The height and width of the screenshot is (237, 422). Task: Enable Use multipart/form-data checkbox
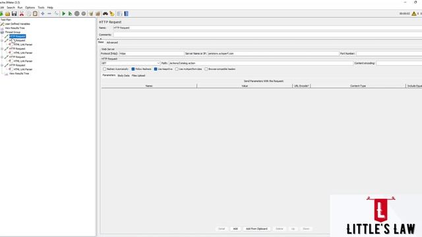click(x=177, y=69)
